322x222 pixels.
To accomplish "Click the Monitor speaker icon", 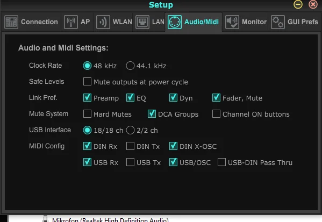I will (232, 22).
